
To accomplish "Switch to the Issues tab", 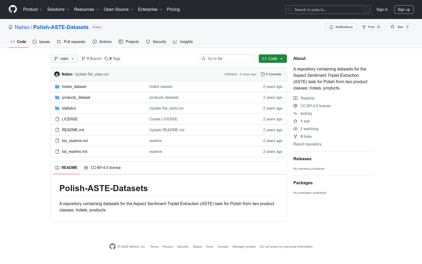I will pos(41,42).
